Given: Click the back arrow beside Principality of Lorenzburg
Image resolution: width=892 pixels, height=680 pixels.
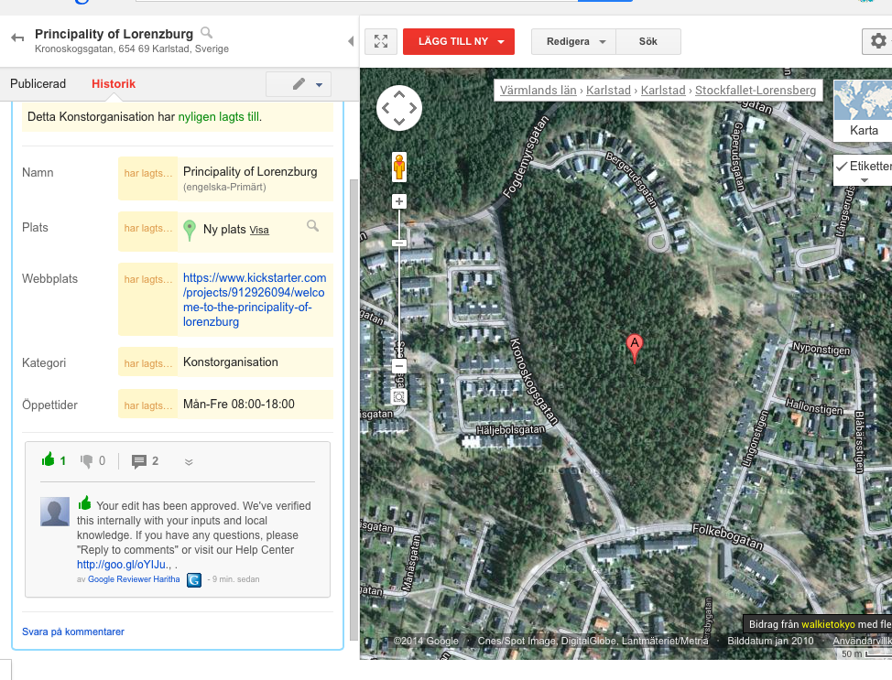Looking at the screenshot, I should pyautogui.click(x=17, y=38).
